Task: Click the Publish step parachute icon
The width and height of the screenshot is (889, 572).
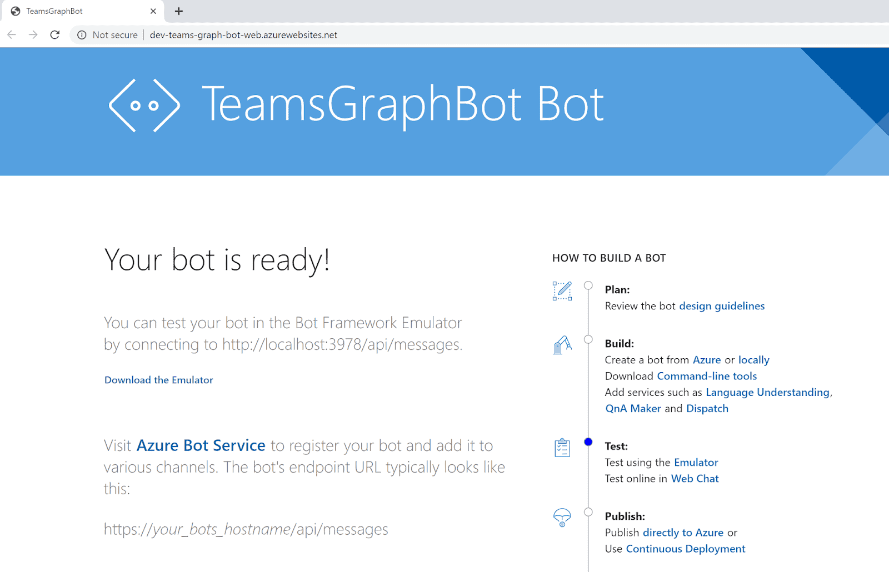Action: coord(562,518)
